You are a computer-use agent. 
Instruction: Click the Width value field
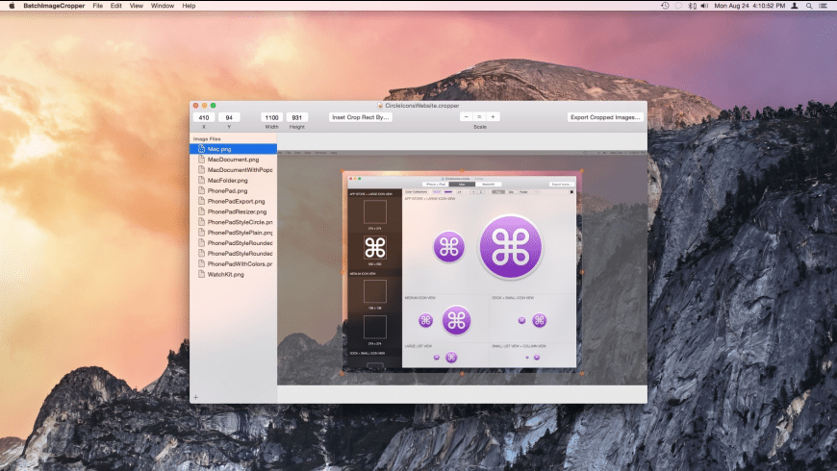tap(271, 117)
